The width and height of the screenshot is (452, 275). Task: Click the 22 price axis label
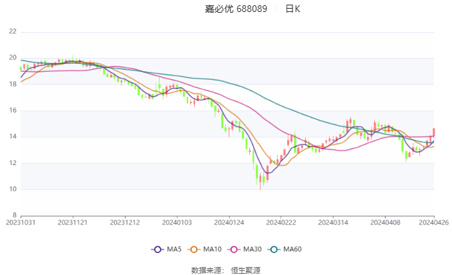coord(13,31)
